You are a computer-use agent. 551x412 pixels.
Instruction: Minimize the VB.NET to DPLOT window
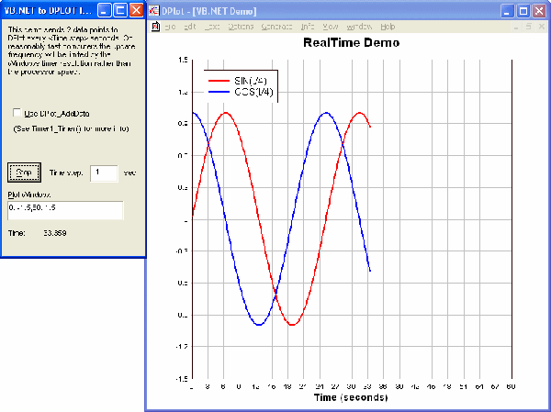pos(104,11)
